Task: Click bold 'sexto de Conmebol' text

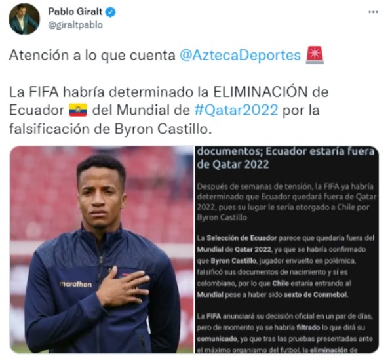Action: (x=315, y=295)
